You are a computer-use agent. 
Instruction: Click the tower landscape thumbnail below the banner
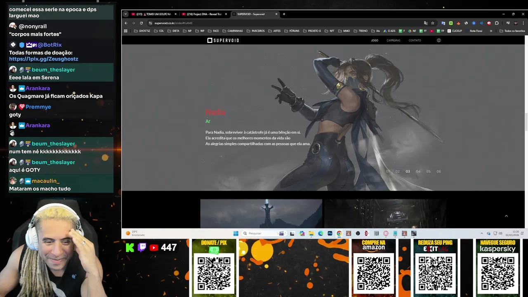[x=261, y=214]
